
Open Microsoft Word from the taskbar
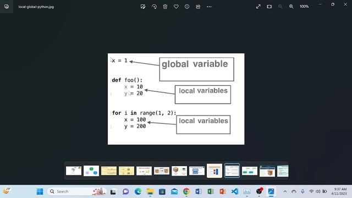(x=199, y=191)
